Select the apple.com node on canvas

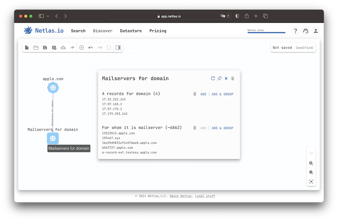pos(53,88)
